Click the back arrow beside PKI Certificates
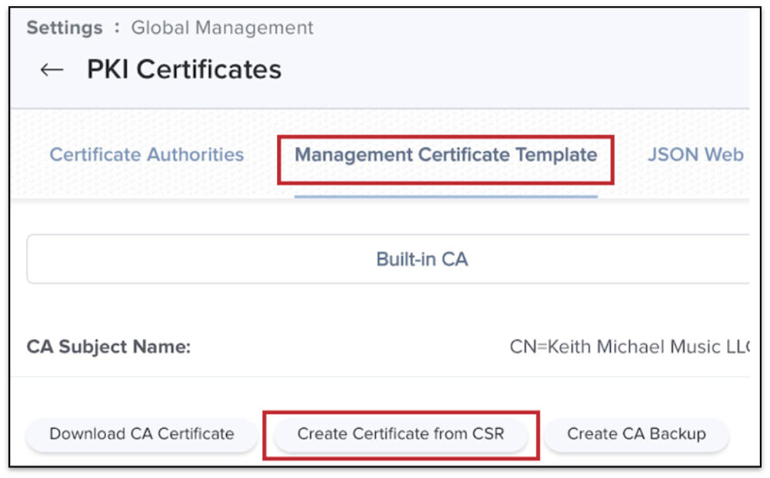This screenshot has height=478, width=770. tap(52, 70)
